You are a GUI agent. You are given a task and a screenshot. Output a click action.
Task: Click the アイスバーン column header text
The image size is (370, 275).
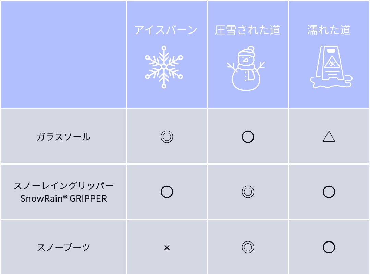pyautogui.click(x=166, y=30)
